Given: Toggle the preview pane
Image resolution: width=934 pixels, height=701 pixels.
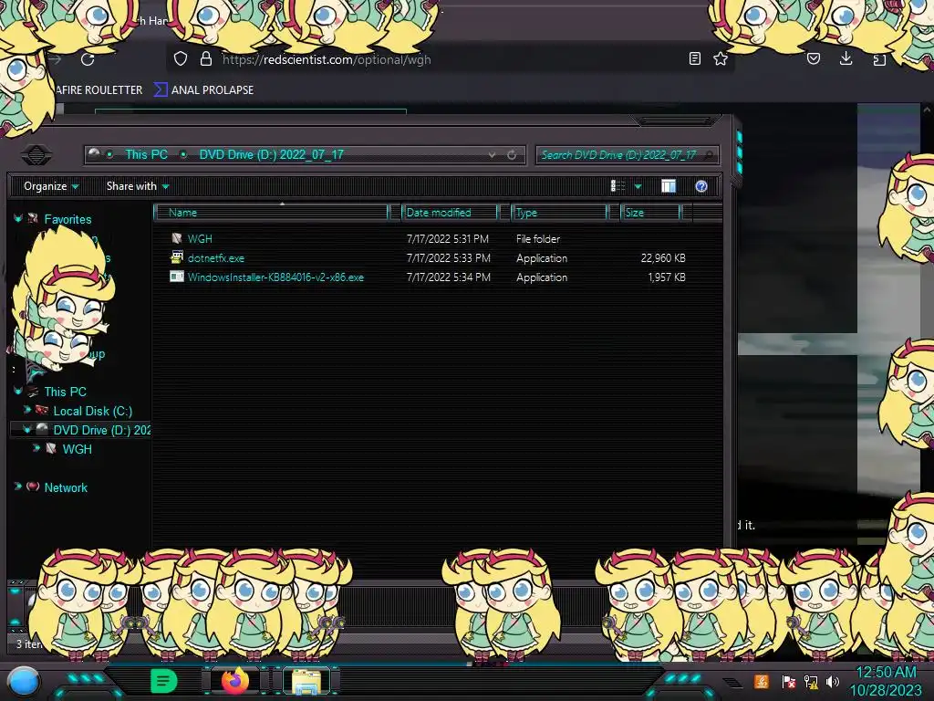Looking at the screenshot, I should click(669, 186).
